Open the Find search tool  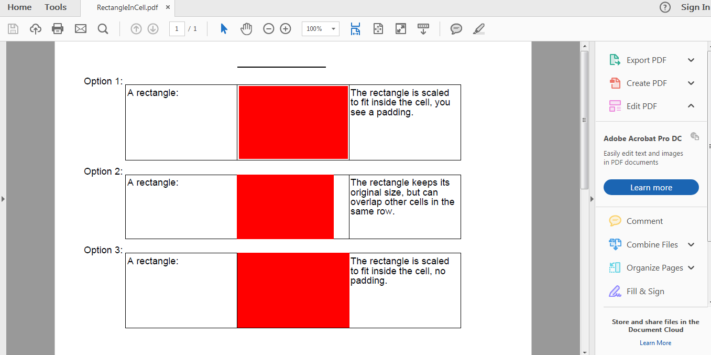point(103,29)
